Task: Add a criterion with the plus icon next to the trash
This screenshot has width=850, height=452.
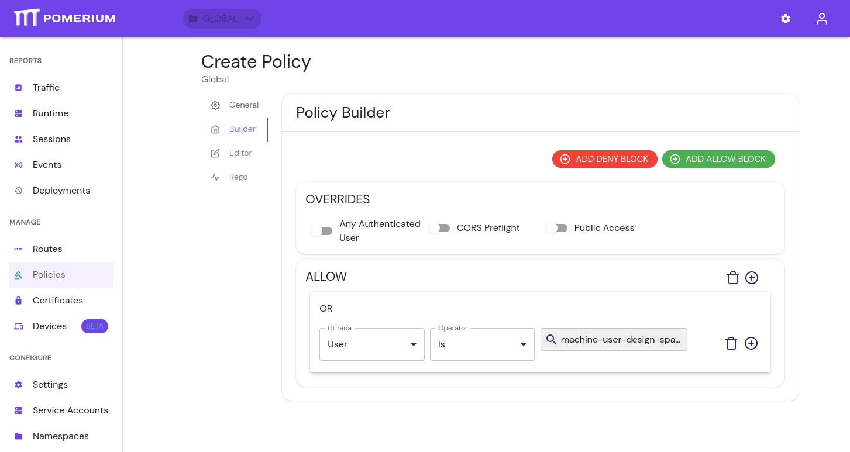Action: 752,343
